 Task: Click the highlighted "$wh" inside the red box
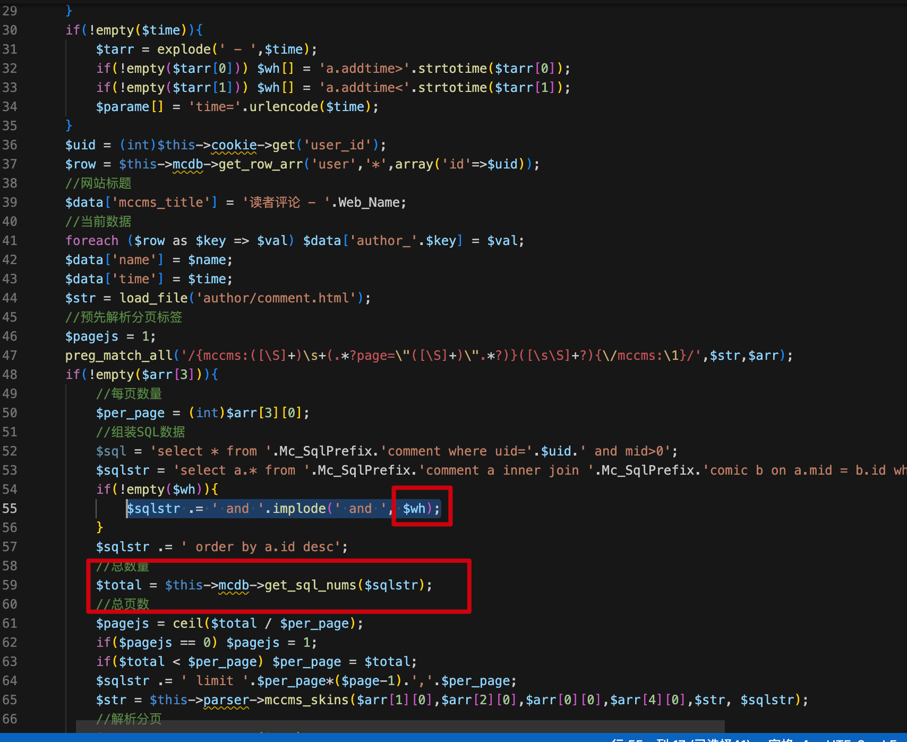(416, 508)
